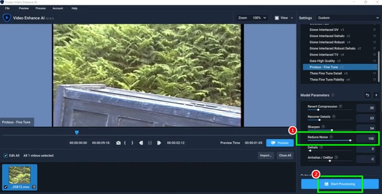The height and width of the screenshot is (194, 382).
Task: Click the Recover Details help icon
Action: pos(334,116)
